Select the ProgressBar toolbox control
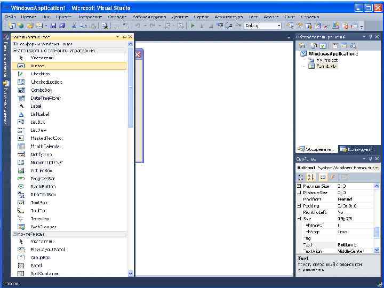 [69, 179]
